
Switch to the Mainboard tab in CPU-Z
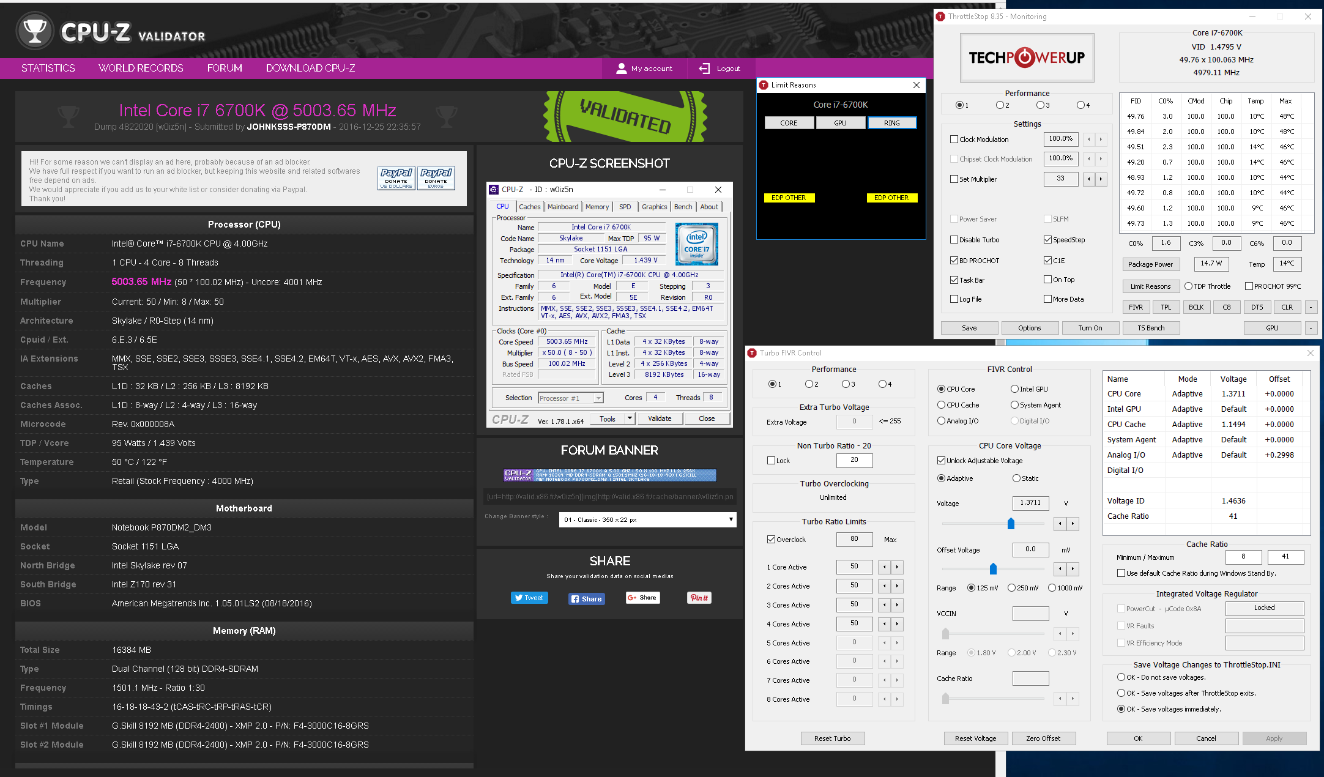[563, 207]
